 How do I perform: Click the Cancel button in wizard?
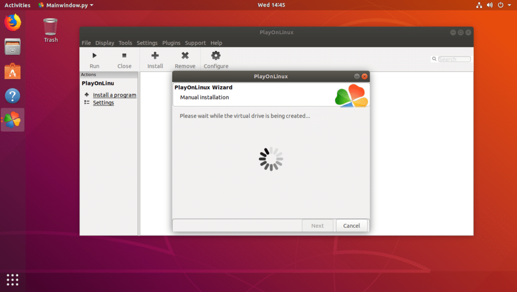tap(351, 226)
